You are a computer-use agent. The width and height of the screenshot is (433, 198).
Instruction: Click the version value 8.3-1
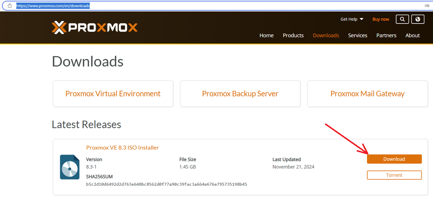(91, 167)
